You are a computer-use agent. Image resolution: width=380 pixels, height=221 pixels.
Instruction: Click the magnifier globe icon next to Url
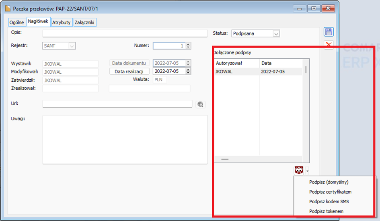(200, 104)
